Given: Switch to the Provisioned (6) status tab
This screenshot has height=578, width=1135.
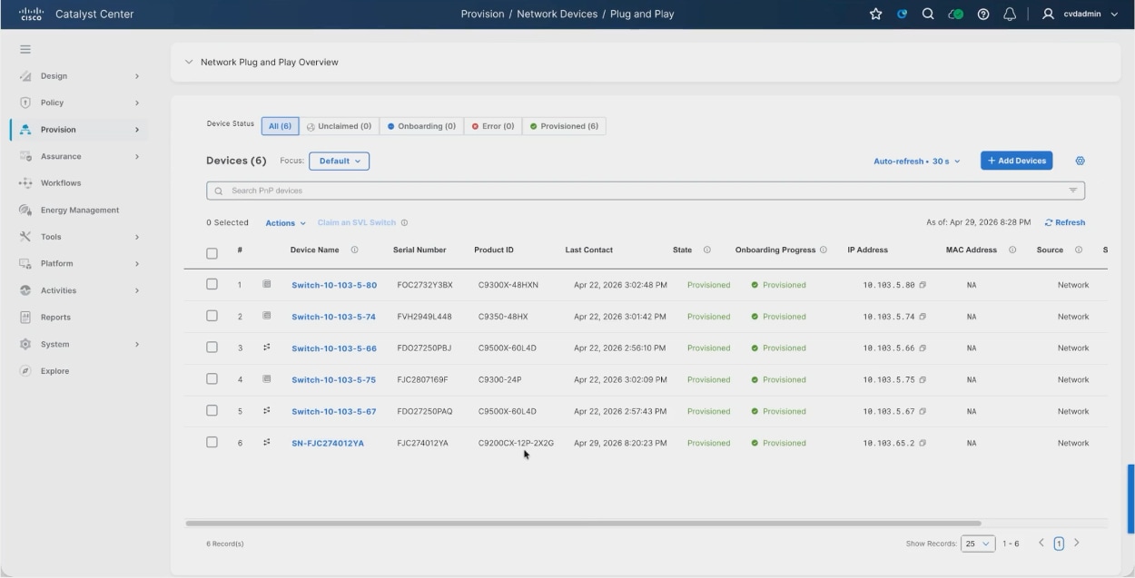Looking at the screenshot, I should 564,127.
